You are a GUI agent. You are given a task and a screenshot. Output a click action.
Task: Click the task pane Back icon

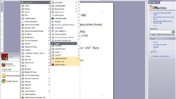coord(150,2)
